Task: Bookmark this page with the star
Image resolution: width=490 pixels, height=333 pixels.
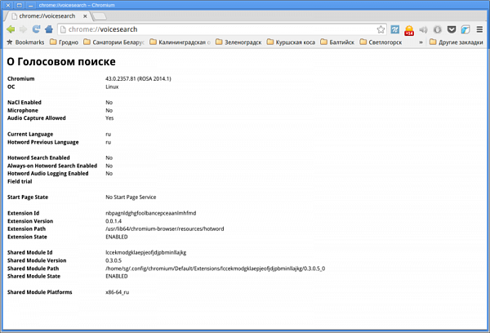Action: [x=381, y=29]
